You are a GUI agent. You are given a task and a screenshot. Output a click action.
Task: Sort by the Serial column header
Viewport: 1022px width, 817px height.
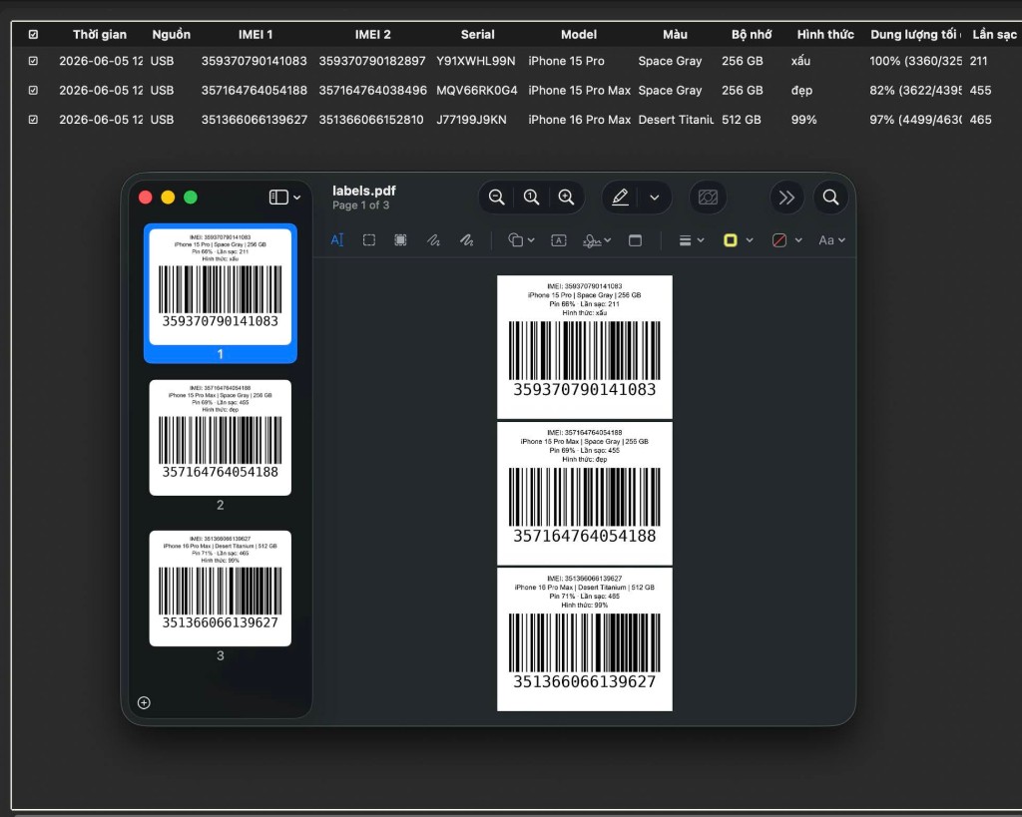[x=478, y=35]
